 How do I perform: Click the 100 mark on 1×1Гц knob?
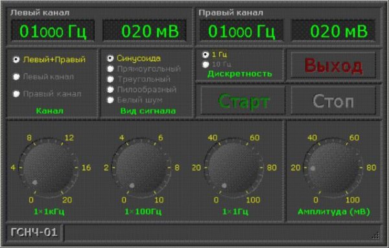coord(253,200)
